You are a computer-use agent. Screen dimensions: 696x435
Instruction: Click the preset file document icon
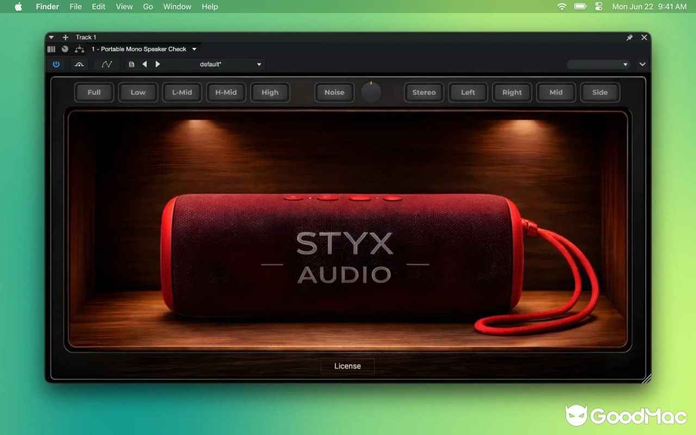tap(131, 64)
